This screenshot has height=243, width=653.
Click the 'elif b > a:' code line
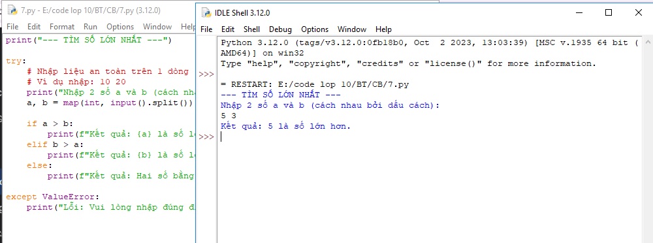coord(55,144)
